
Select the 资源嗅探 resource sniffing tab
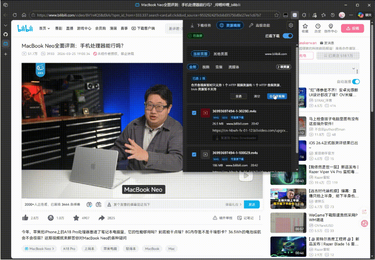pos(230,25)
